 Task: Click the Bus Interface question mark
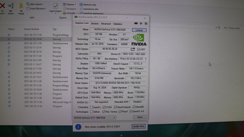[146, 59]
